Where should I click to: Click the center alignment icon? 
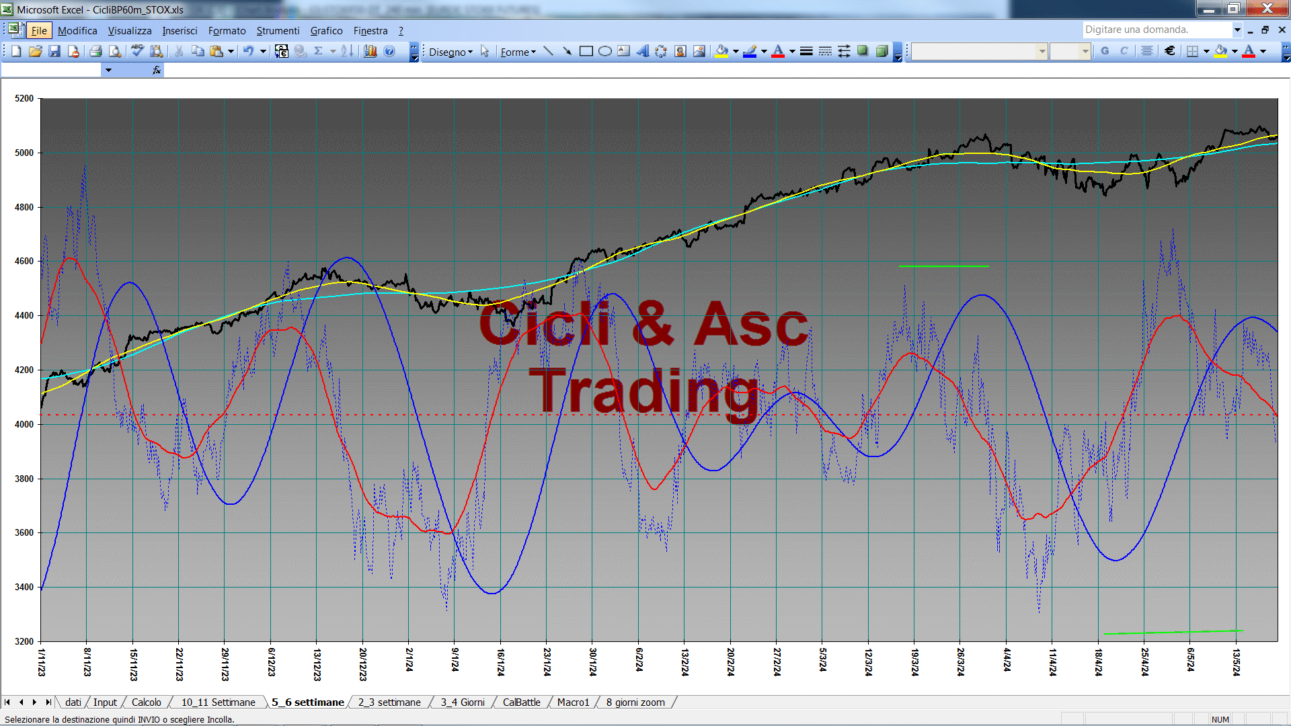(x=1147, y=51)
